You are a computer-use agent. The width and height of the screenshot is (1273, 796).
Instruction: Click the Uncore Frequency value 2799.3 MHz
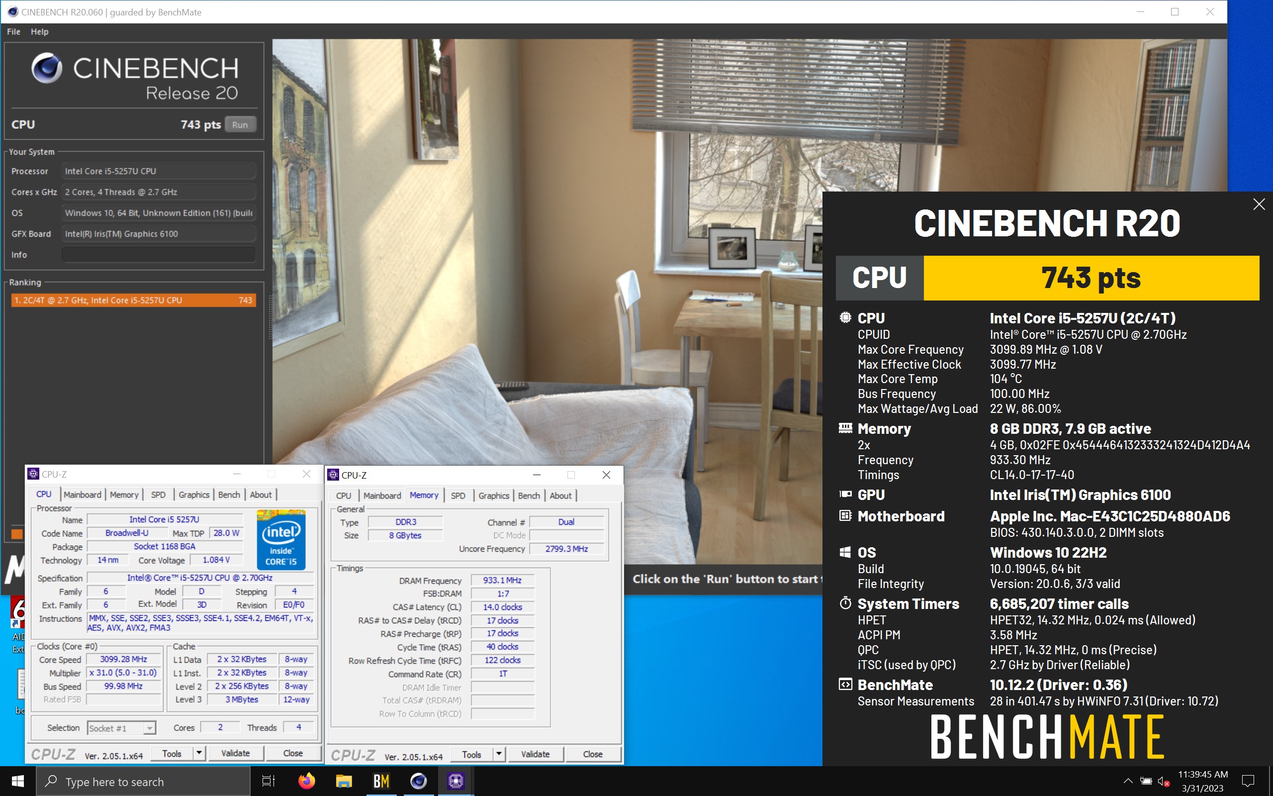(x=566, y=549)
